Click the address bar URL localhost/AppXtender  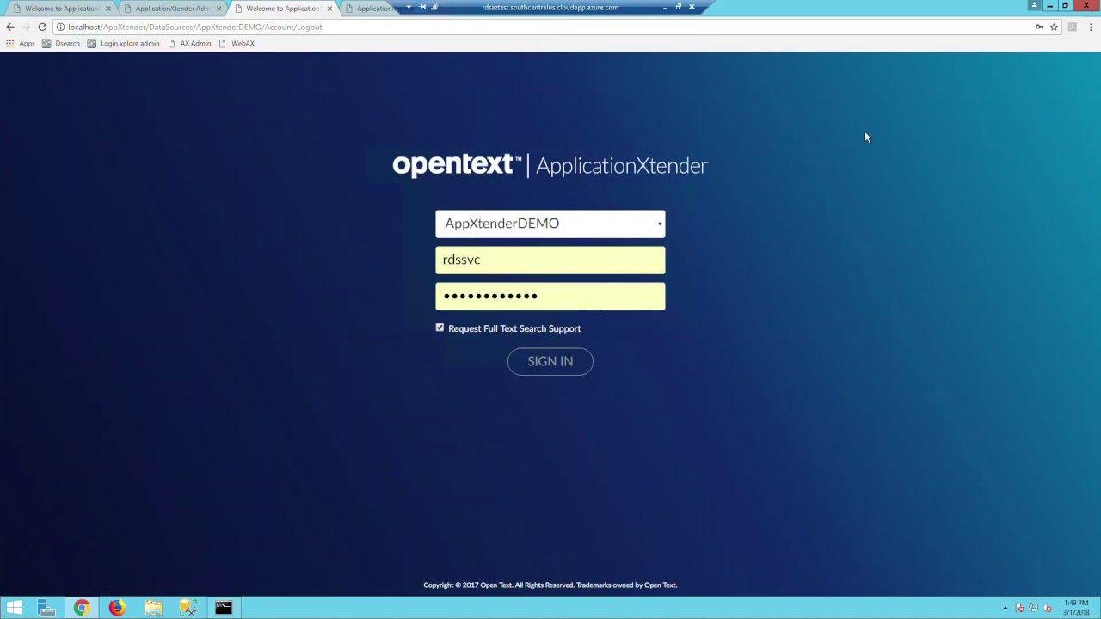tap(194, 27)
